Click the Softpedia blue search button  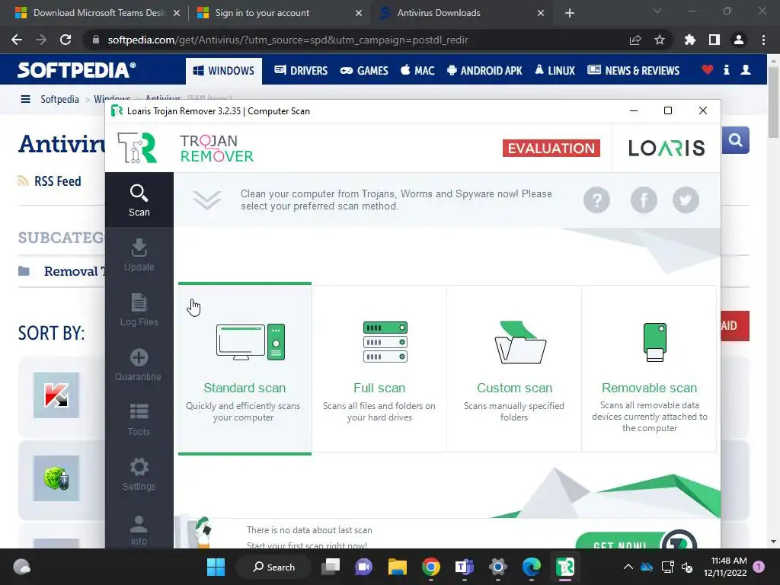tap(735, 140)
